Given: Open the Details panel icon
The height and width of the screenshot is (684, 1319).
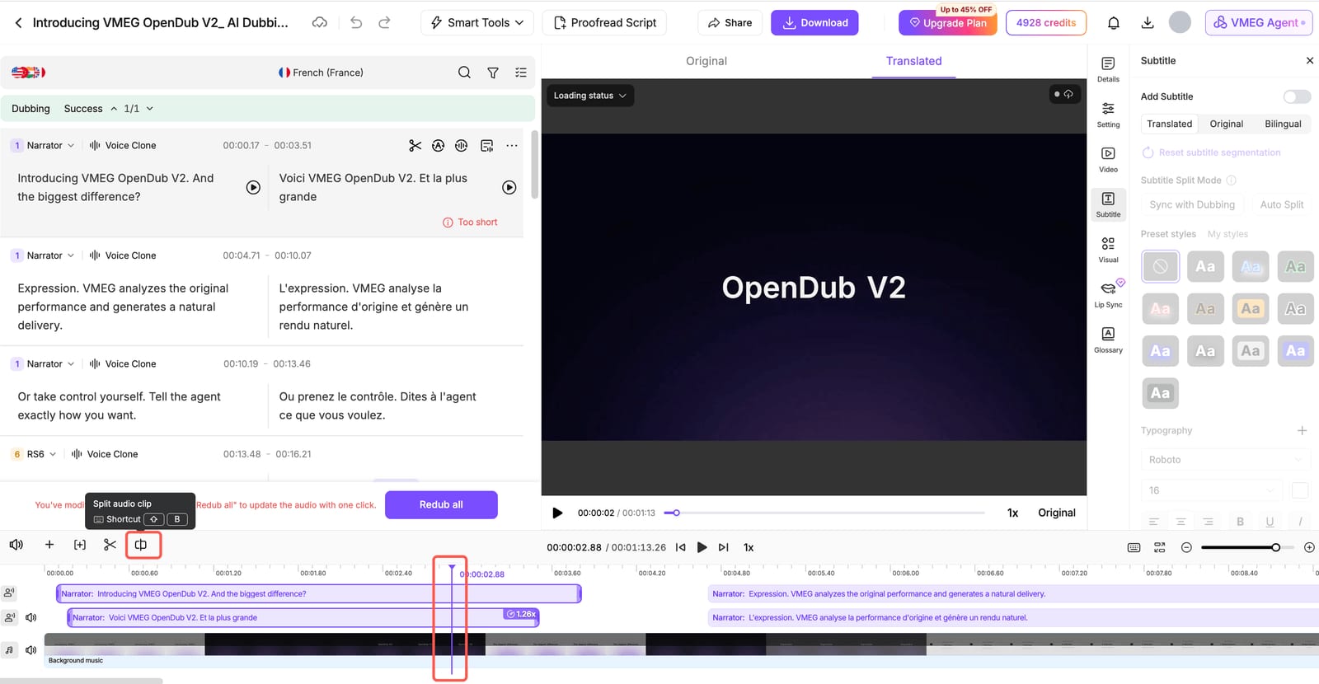Looking at the screenshot, I should tap(1108, 69).
